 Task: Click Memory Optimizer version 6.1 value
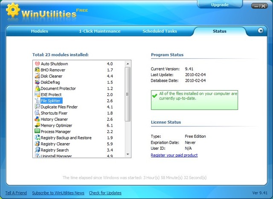[110, 125]
